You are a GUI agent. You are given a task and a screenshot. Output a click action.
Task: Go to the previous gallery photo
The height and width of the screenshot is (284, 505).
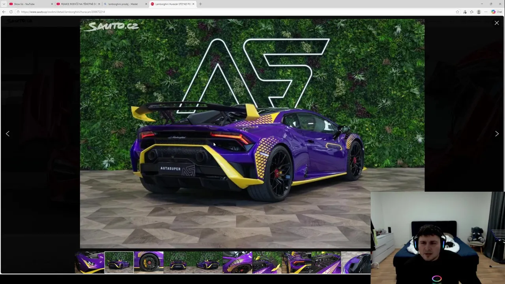click(x=7, y=134)
